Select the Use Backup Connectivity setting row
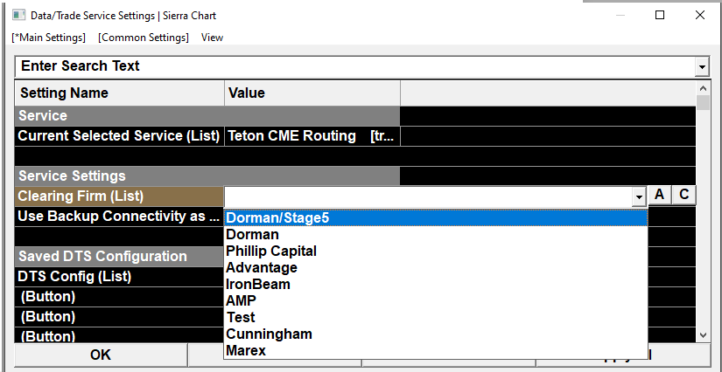Image resolution: width=722 pixels, height=372 pixels. click(120, 217)
